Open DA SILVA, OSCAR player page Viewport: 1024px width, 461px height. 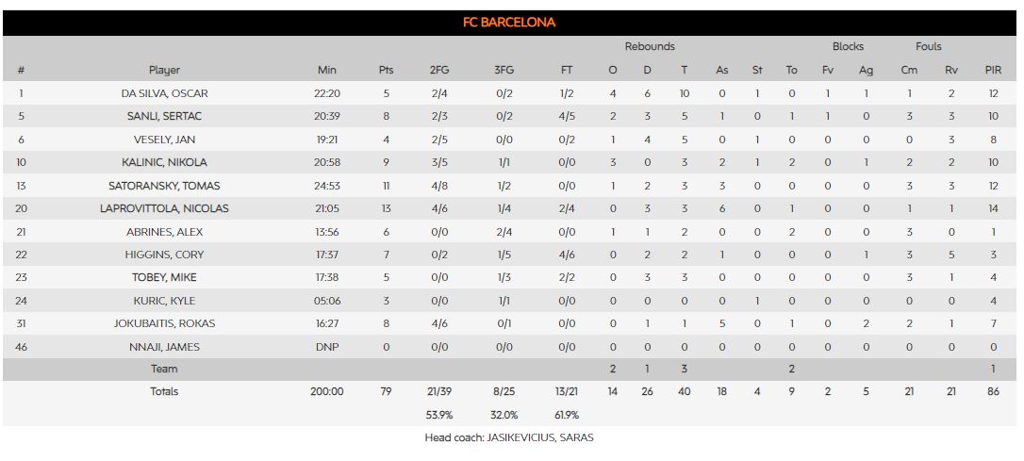(x=164, y=93)
